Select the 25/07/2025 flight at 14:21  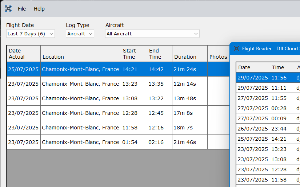[80, 69]
